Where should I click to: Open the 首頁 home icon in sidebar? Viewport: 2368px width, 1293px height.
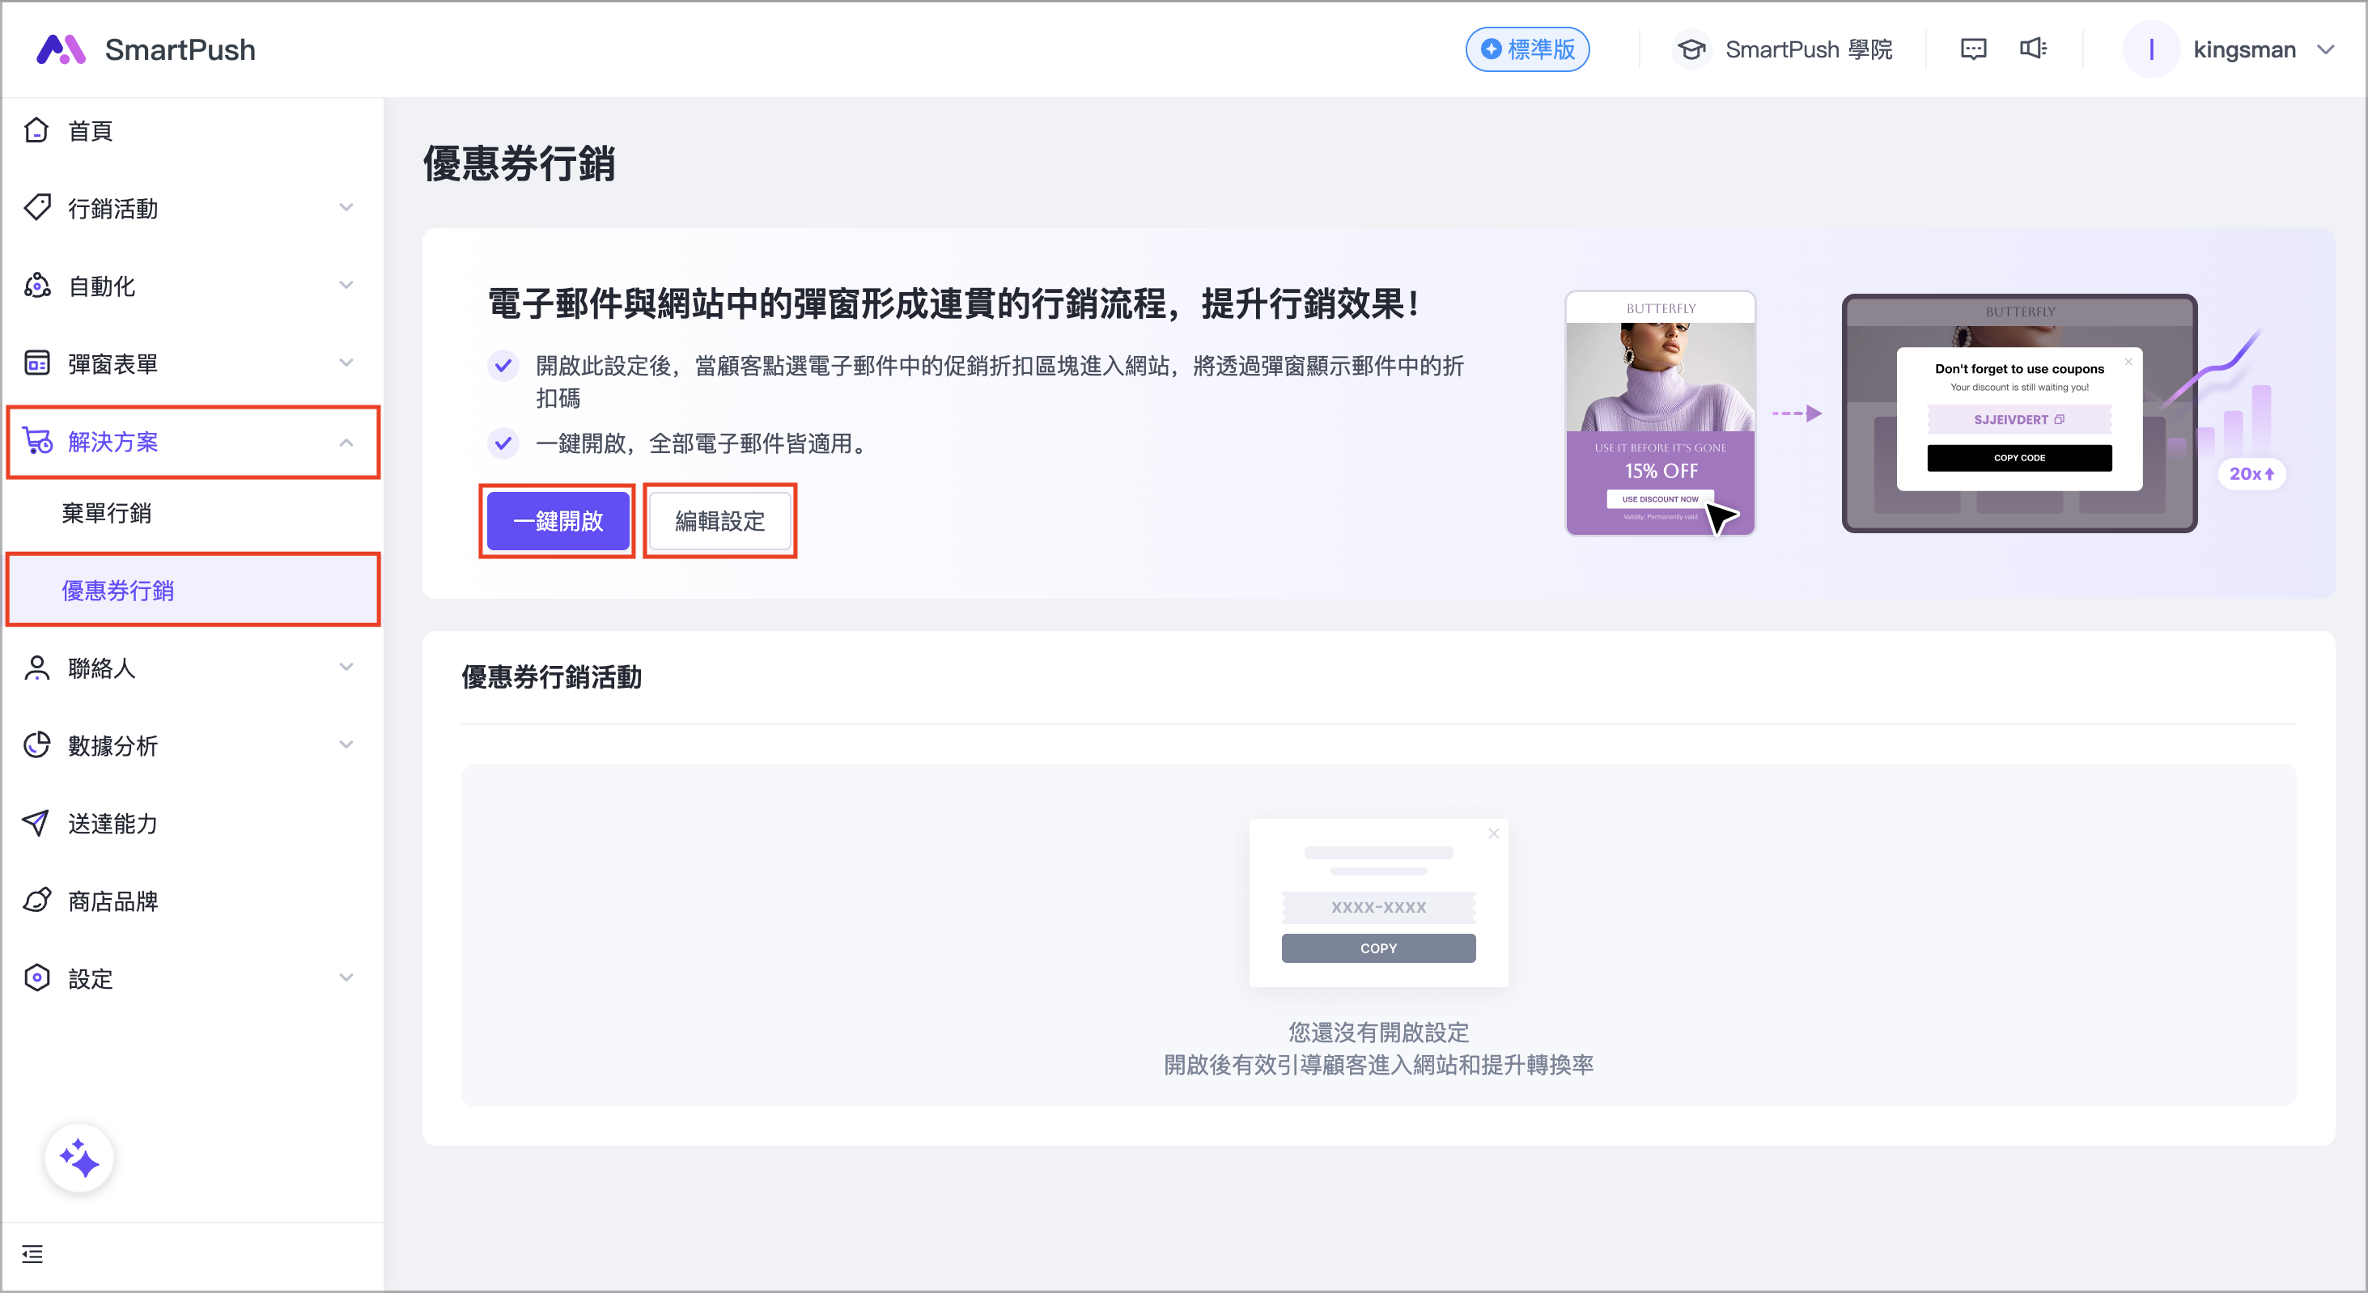tap(36, 129)
